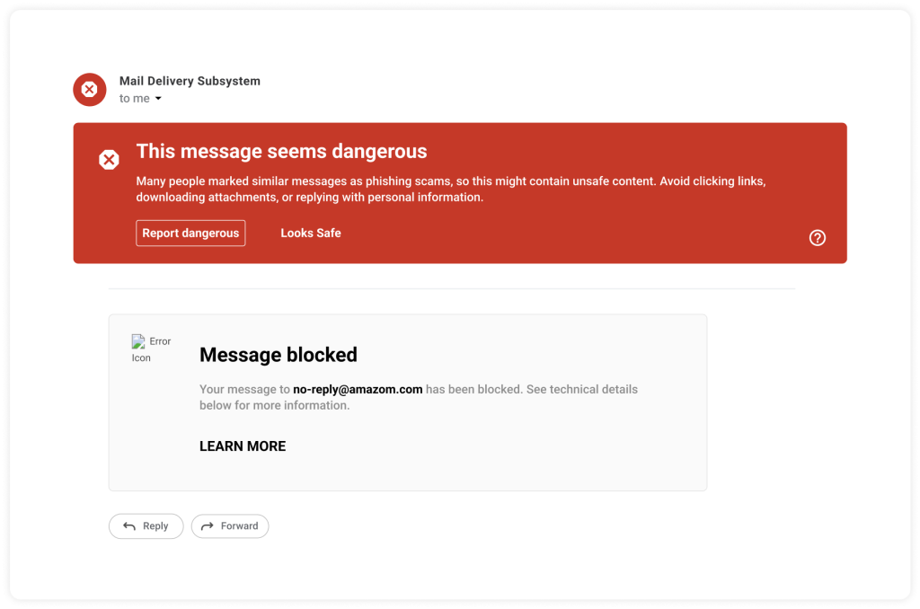920x609 pixels.
Task: Expand recipient details arrow beside "to me"
Action: point(159,99)
